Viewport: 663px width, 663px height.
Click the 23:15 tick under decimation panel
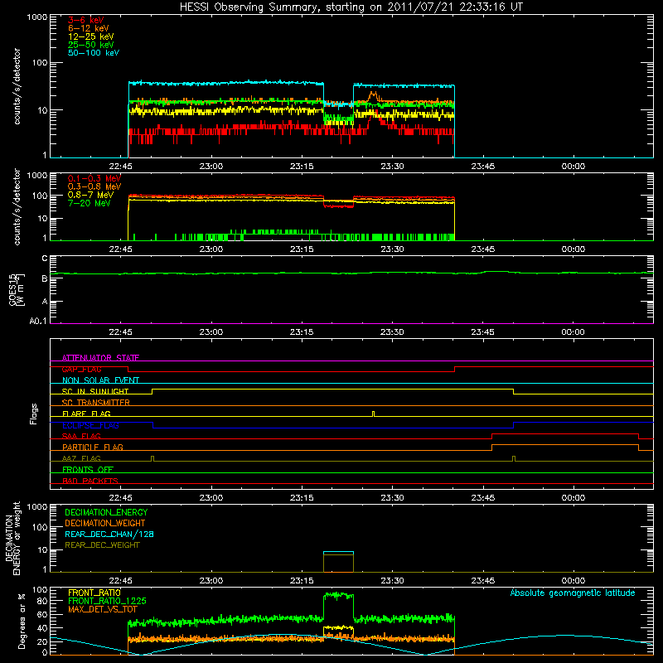302,581
